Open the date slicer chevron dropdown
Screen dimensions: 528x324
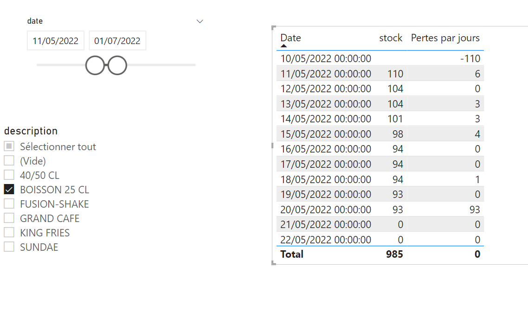(200, 21)
